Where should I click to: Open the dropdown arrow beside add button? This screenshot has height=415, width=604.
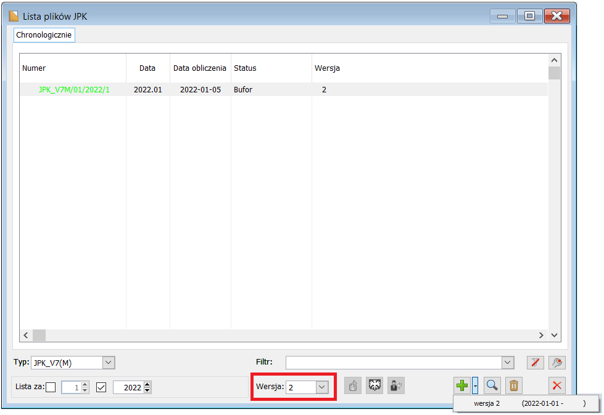coord(475,385)
